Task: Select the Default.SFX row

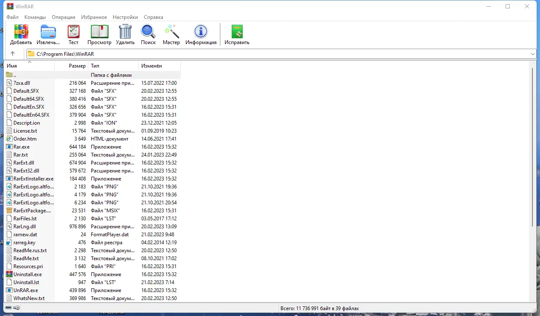Action: [x=93, y=91]
